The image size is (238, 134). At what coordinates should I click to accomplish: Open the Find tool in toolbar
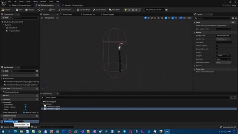click(x=52, y=10)
